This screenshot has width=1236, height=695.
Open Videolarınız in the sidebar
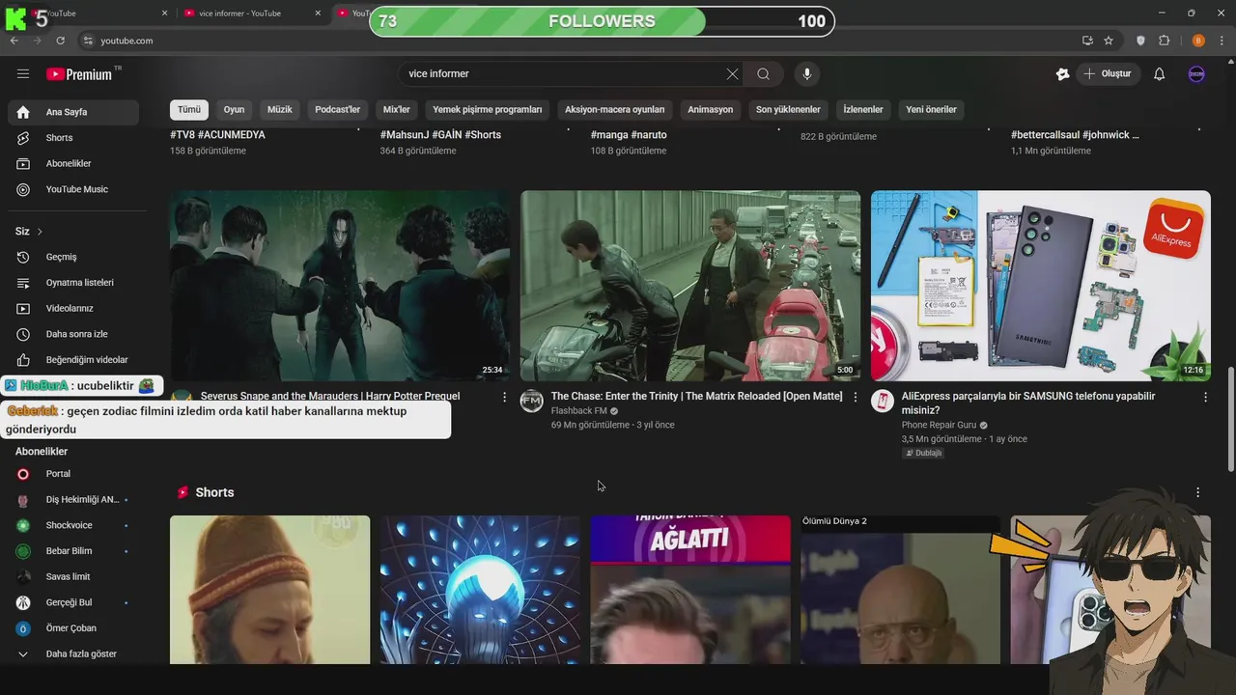click(73, 308)
